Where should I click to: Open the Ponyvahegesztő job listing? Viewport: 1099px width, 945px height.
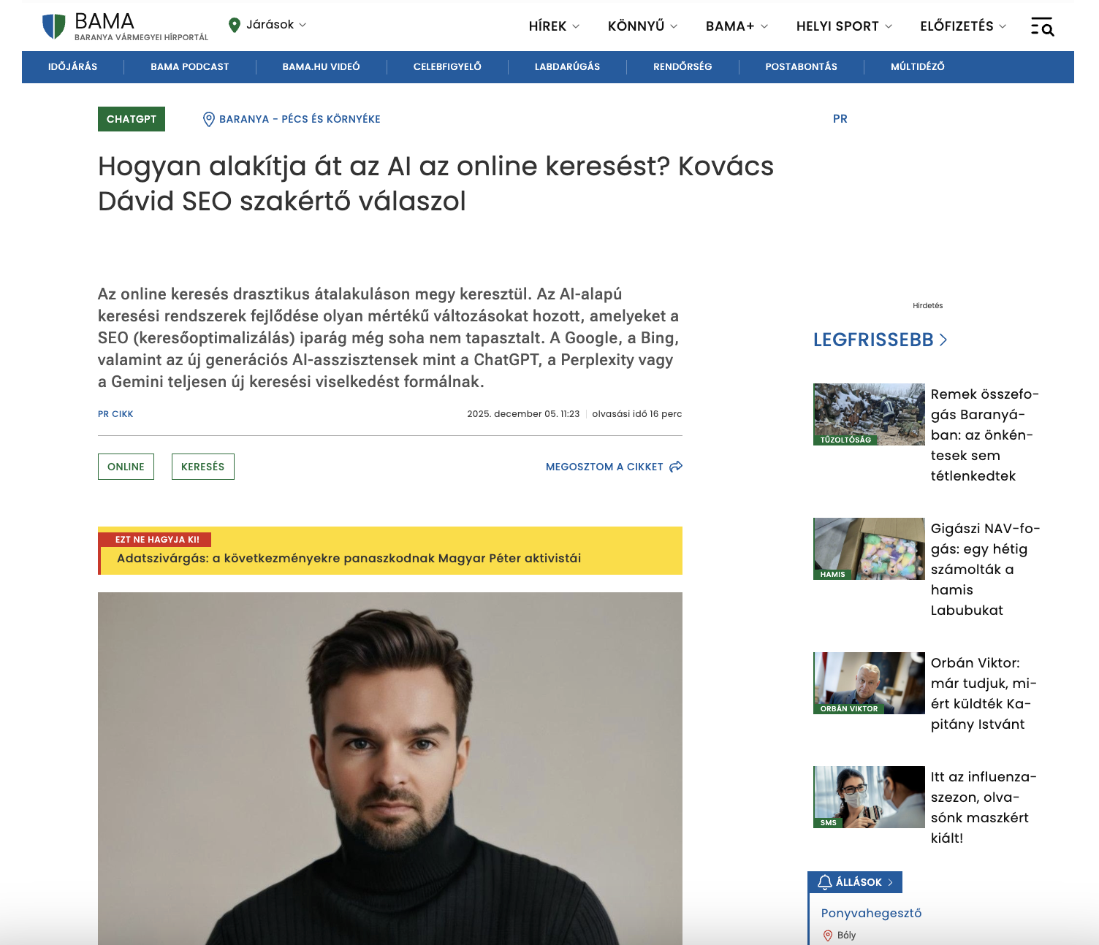[872, 913]
